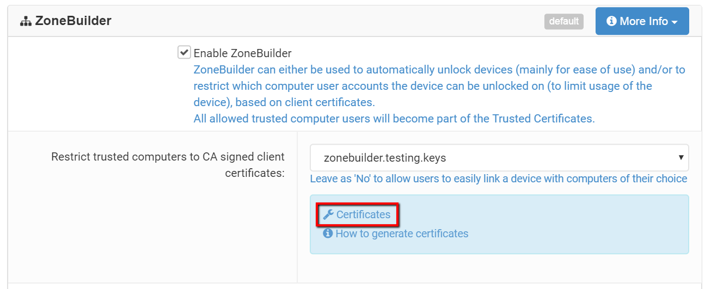This screenshot has width=705, height=289.
Task: Click the arrow on the CA certificate select
Action: (681, 158)
